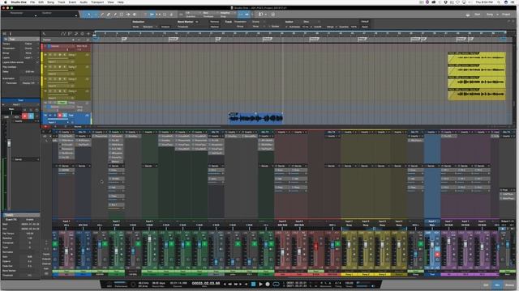Switch to the Song page

[x=490, y=15]
